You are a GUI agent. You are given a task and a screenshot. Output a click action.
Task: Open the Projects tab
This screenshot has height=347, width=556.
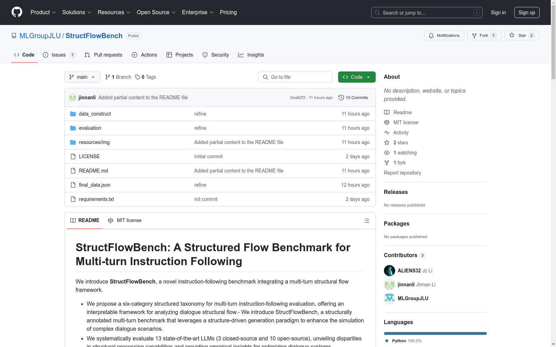click(x=180, y=55)
